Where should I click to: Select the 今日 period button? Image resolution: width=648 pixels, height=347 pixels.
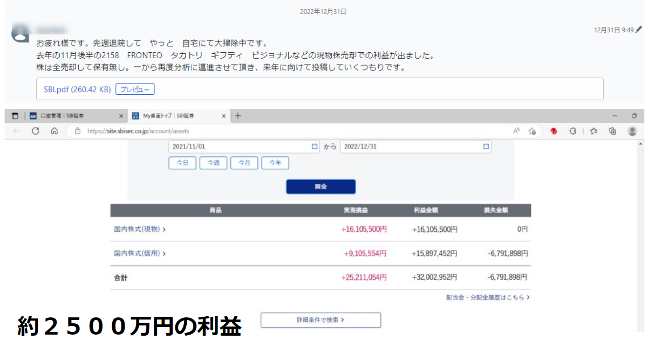coord(182,163)
